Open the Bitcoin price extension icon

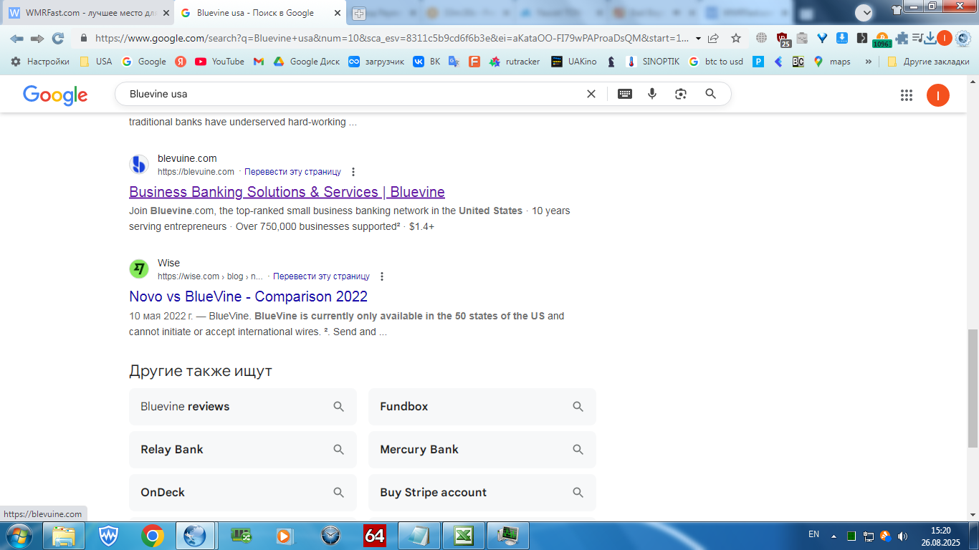[882, 39]
